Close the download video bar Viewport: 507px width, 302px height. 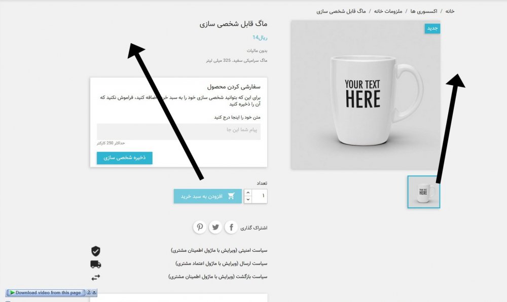click(x=94, y=292)
